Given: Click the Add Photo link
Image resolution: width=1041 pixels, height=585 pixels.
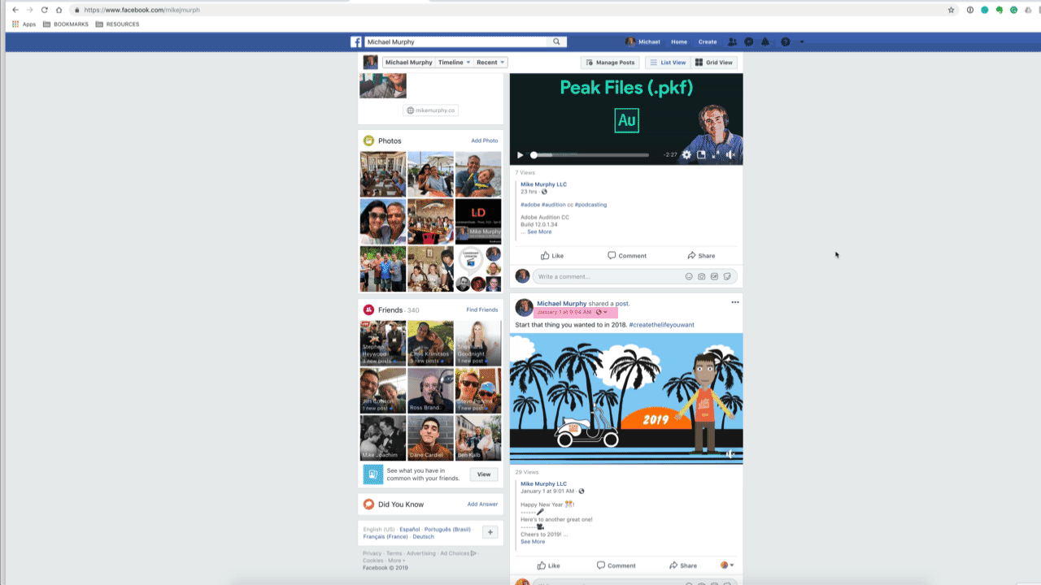Looking at the screenshot, I should [485, 141].
